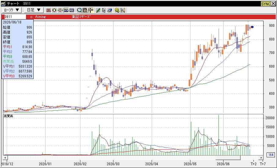277x168 pixels.
Task: Click the candlestick compress width icon
Action: coord(60,10)
